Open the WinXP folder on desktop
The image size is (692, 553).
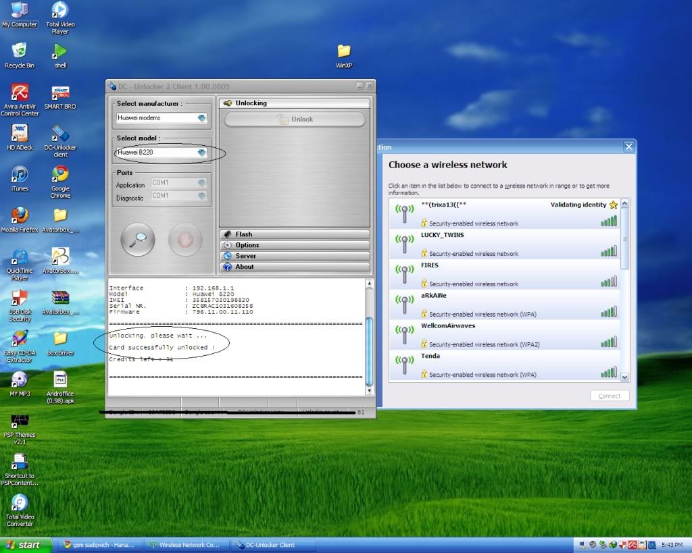tap(344, 51)
